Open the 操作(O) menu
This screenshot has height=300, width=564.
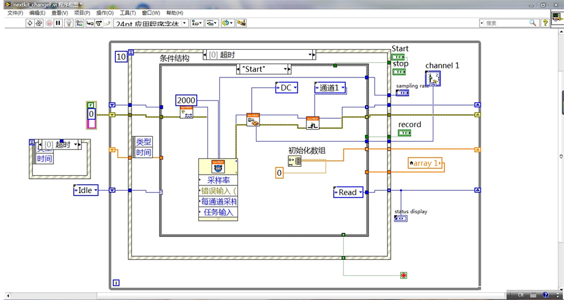pyautogui.click(x=105, y=13)
